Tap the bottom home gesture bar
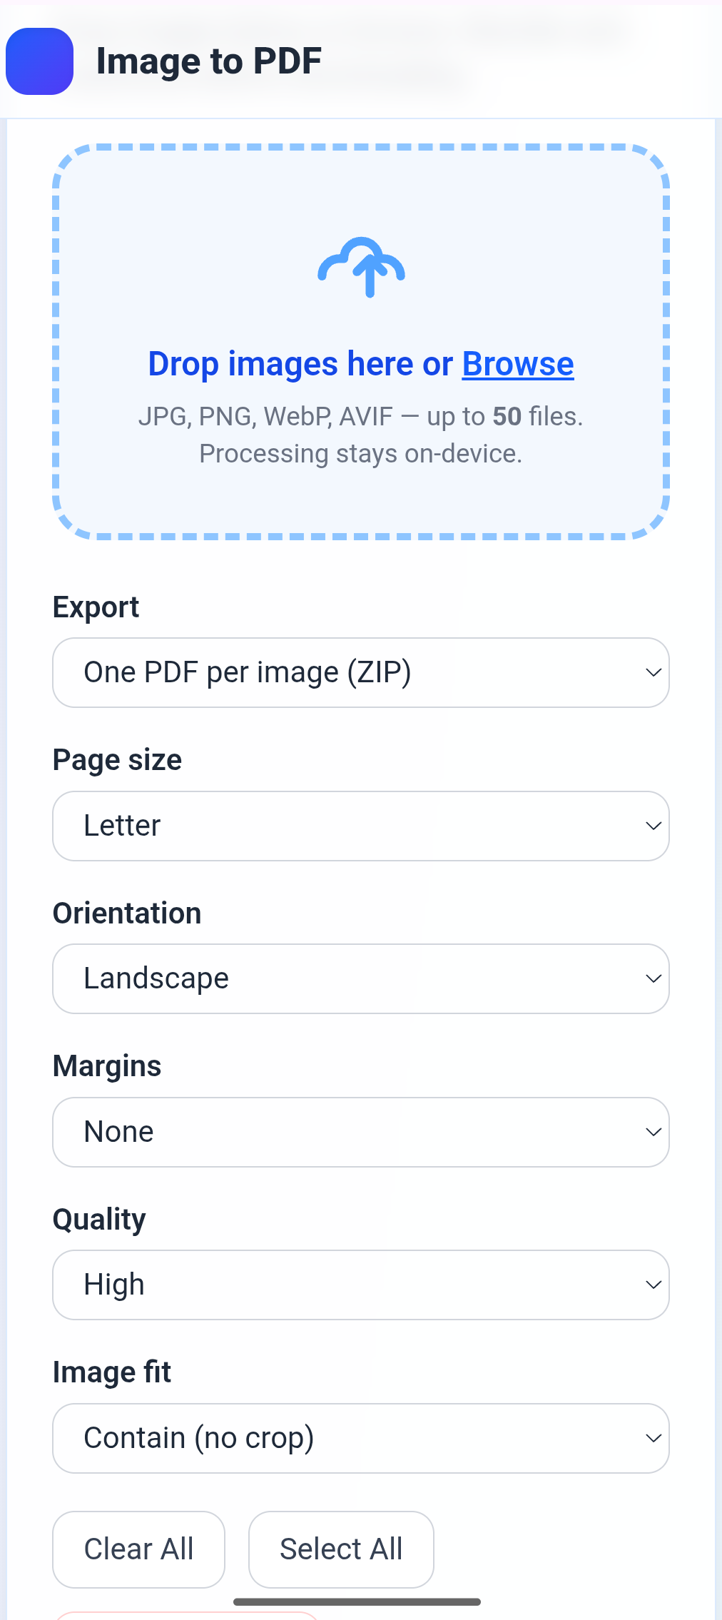 tap(357, 1602)
